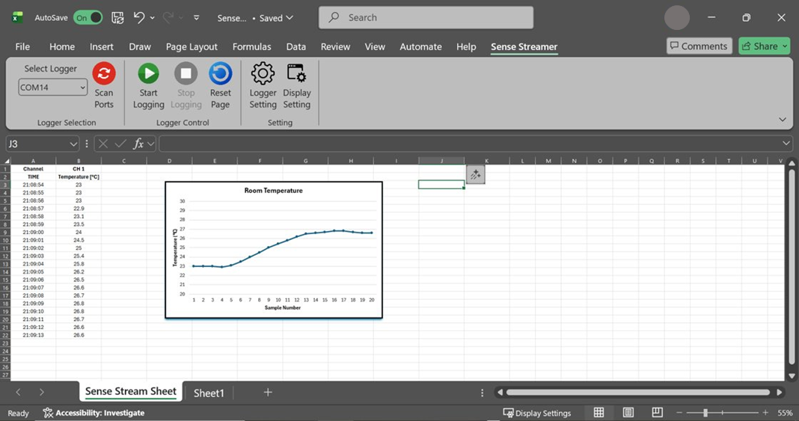Click the Scan Ports refresh icon

click(x=104, y=73)
